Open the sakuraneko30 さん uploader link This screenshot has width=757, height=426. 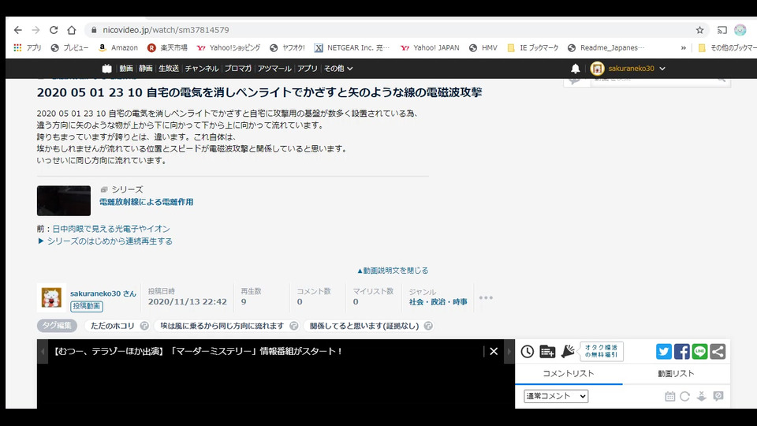[x=103, y=293]
